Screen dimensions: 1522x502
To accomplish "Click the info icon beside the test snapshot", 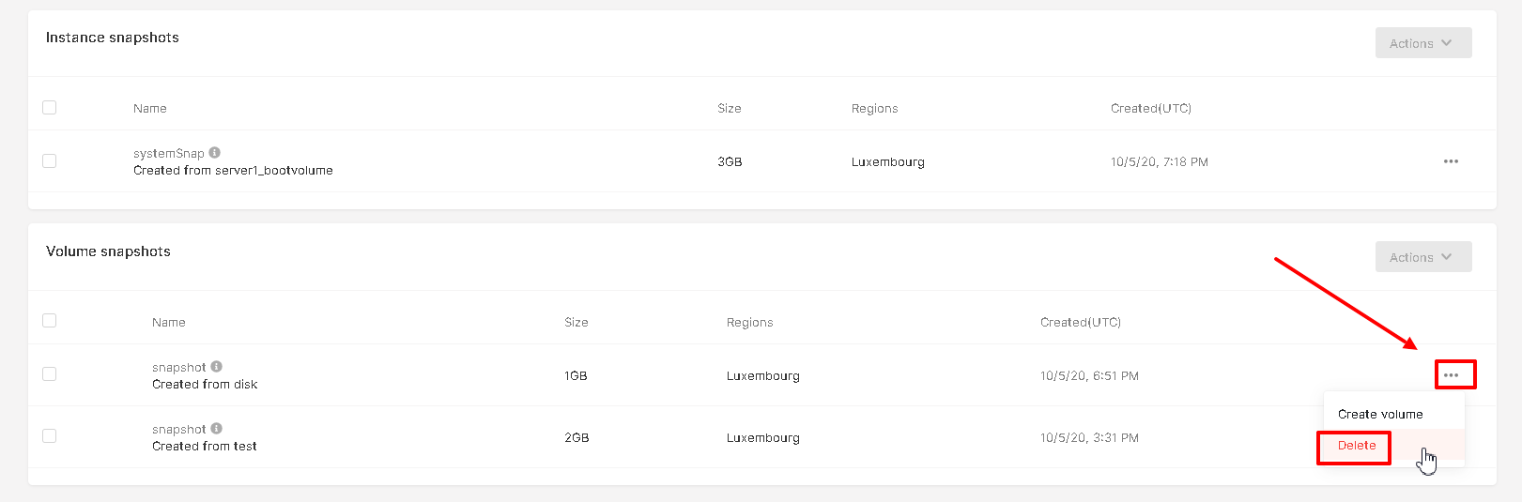I will tap(217, 428).
